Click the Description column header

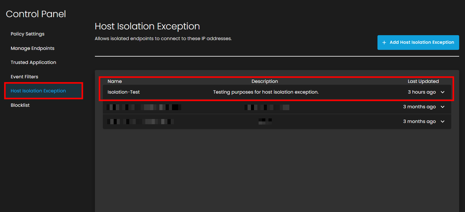tap(264, 81)
